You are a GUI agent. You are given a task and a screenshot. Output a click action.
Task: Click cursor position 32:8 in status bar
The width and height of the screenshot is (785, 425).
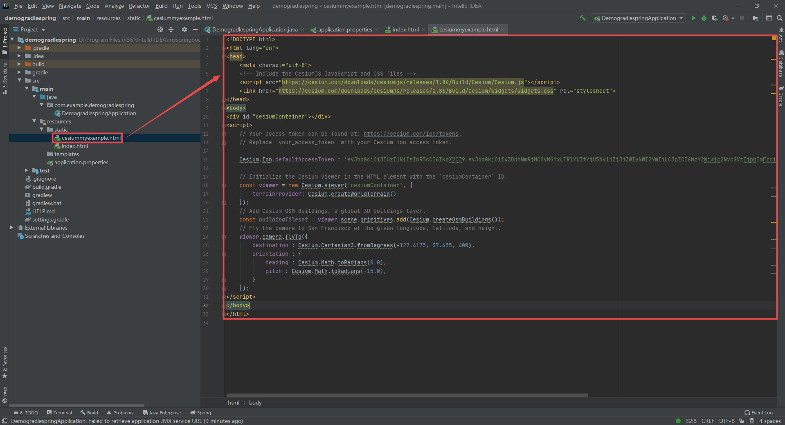[x=691, y=421]
